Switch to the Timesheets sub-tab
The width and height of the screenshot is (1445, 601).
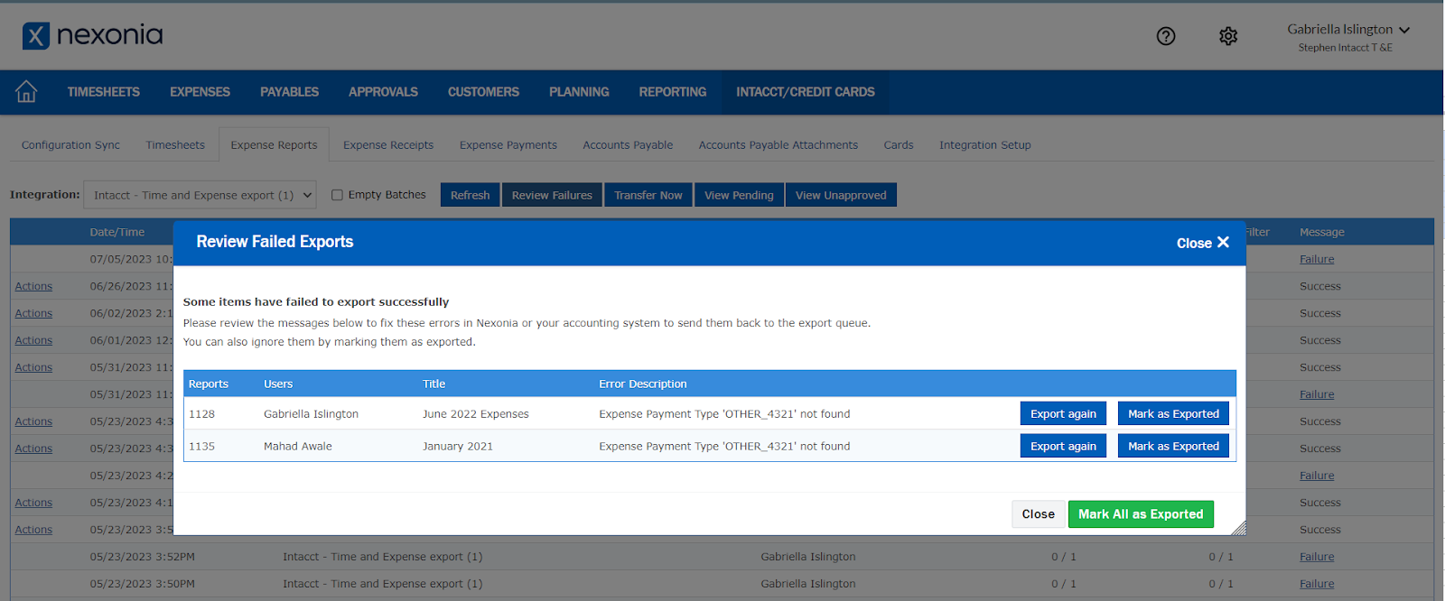(175, 145)
